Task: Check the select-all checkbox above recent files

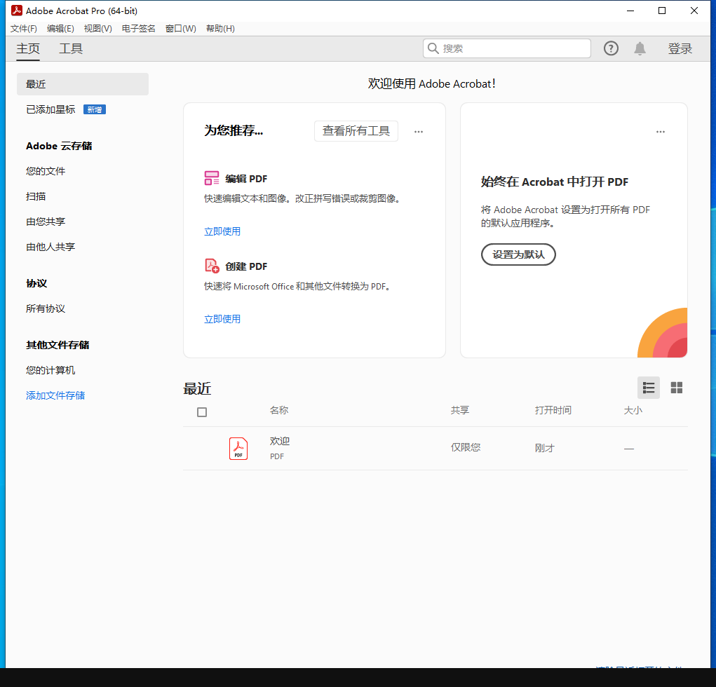Action: point(202,412)
